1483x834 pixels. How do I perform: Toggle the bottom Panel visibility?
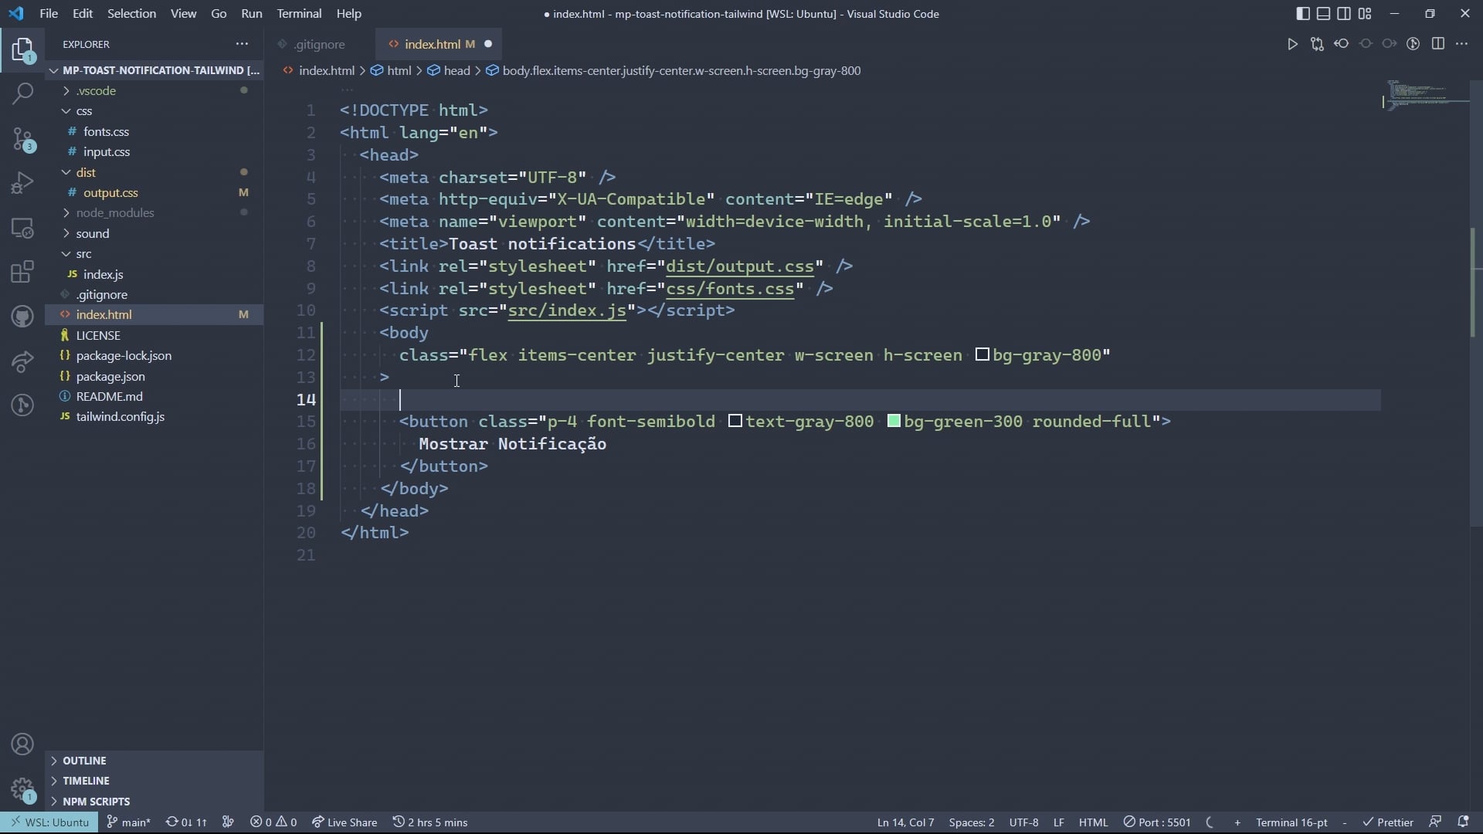pyautogui.click(x=1323, y=13)
